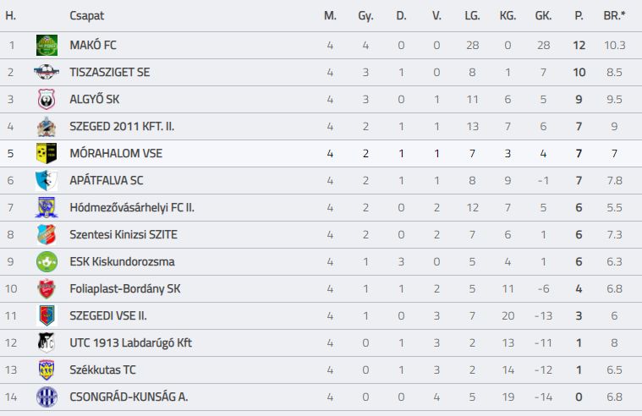642x416 pixels.
Task: Select the ESK Kiskundorozsma green logo
Action: click(47, 261)
